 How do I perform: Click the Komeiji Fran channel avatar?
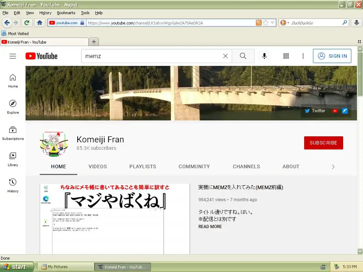pyautogui.click(x=54, y=144)
